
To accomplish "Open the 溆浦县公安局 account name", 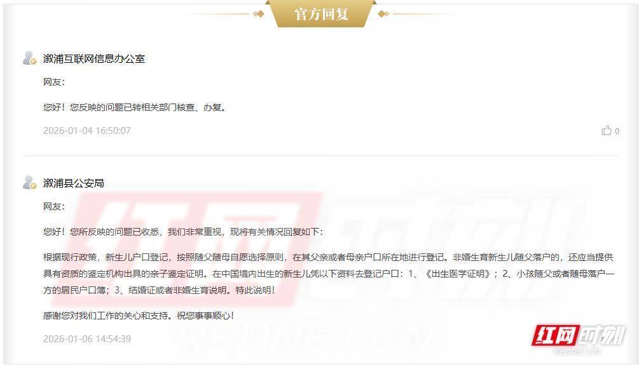I will [73, 183].
